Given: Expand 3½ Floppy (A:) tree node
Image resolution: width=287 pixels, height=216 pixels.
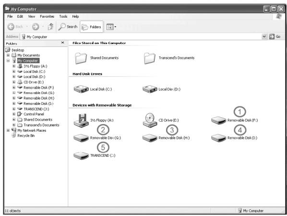Looking at the screenshot, I should tap(14, 66).
